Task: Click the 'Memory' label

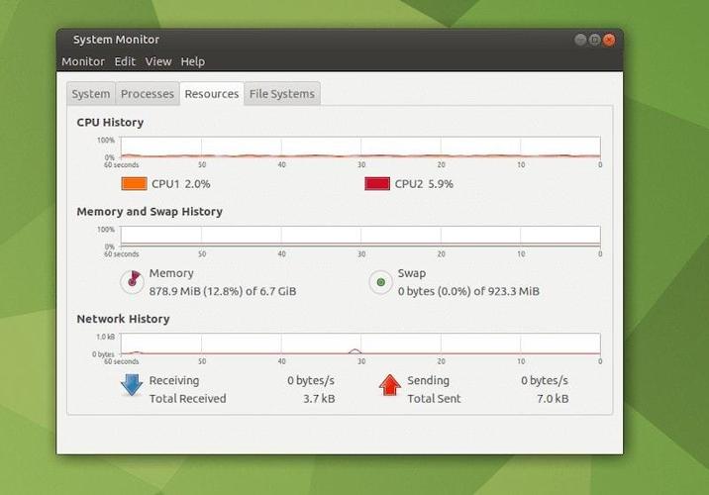Action: click(x=171, y=273)
